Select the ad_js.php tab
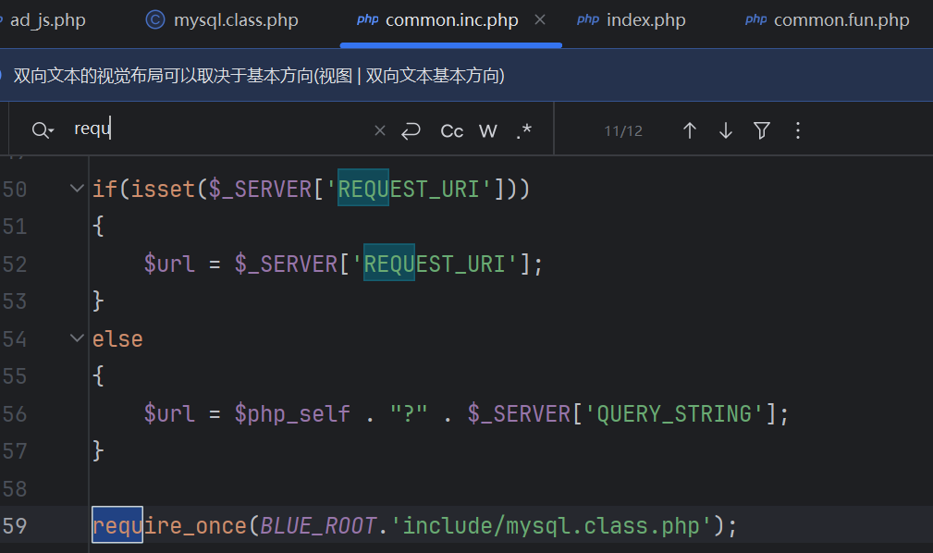The height and width of the screenshot is (553, 933). click(46, 19)
